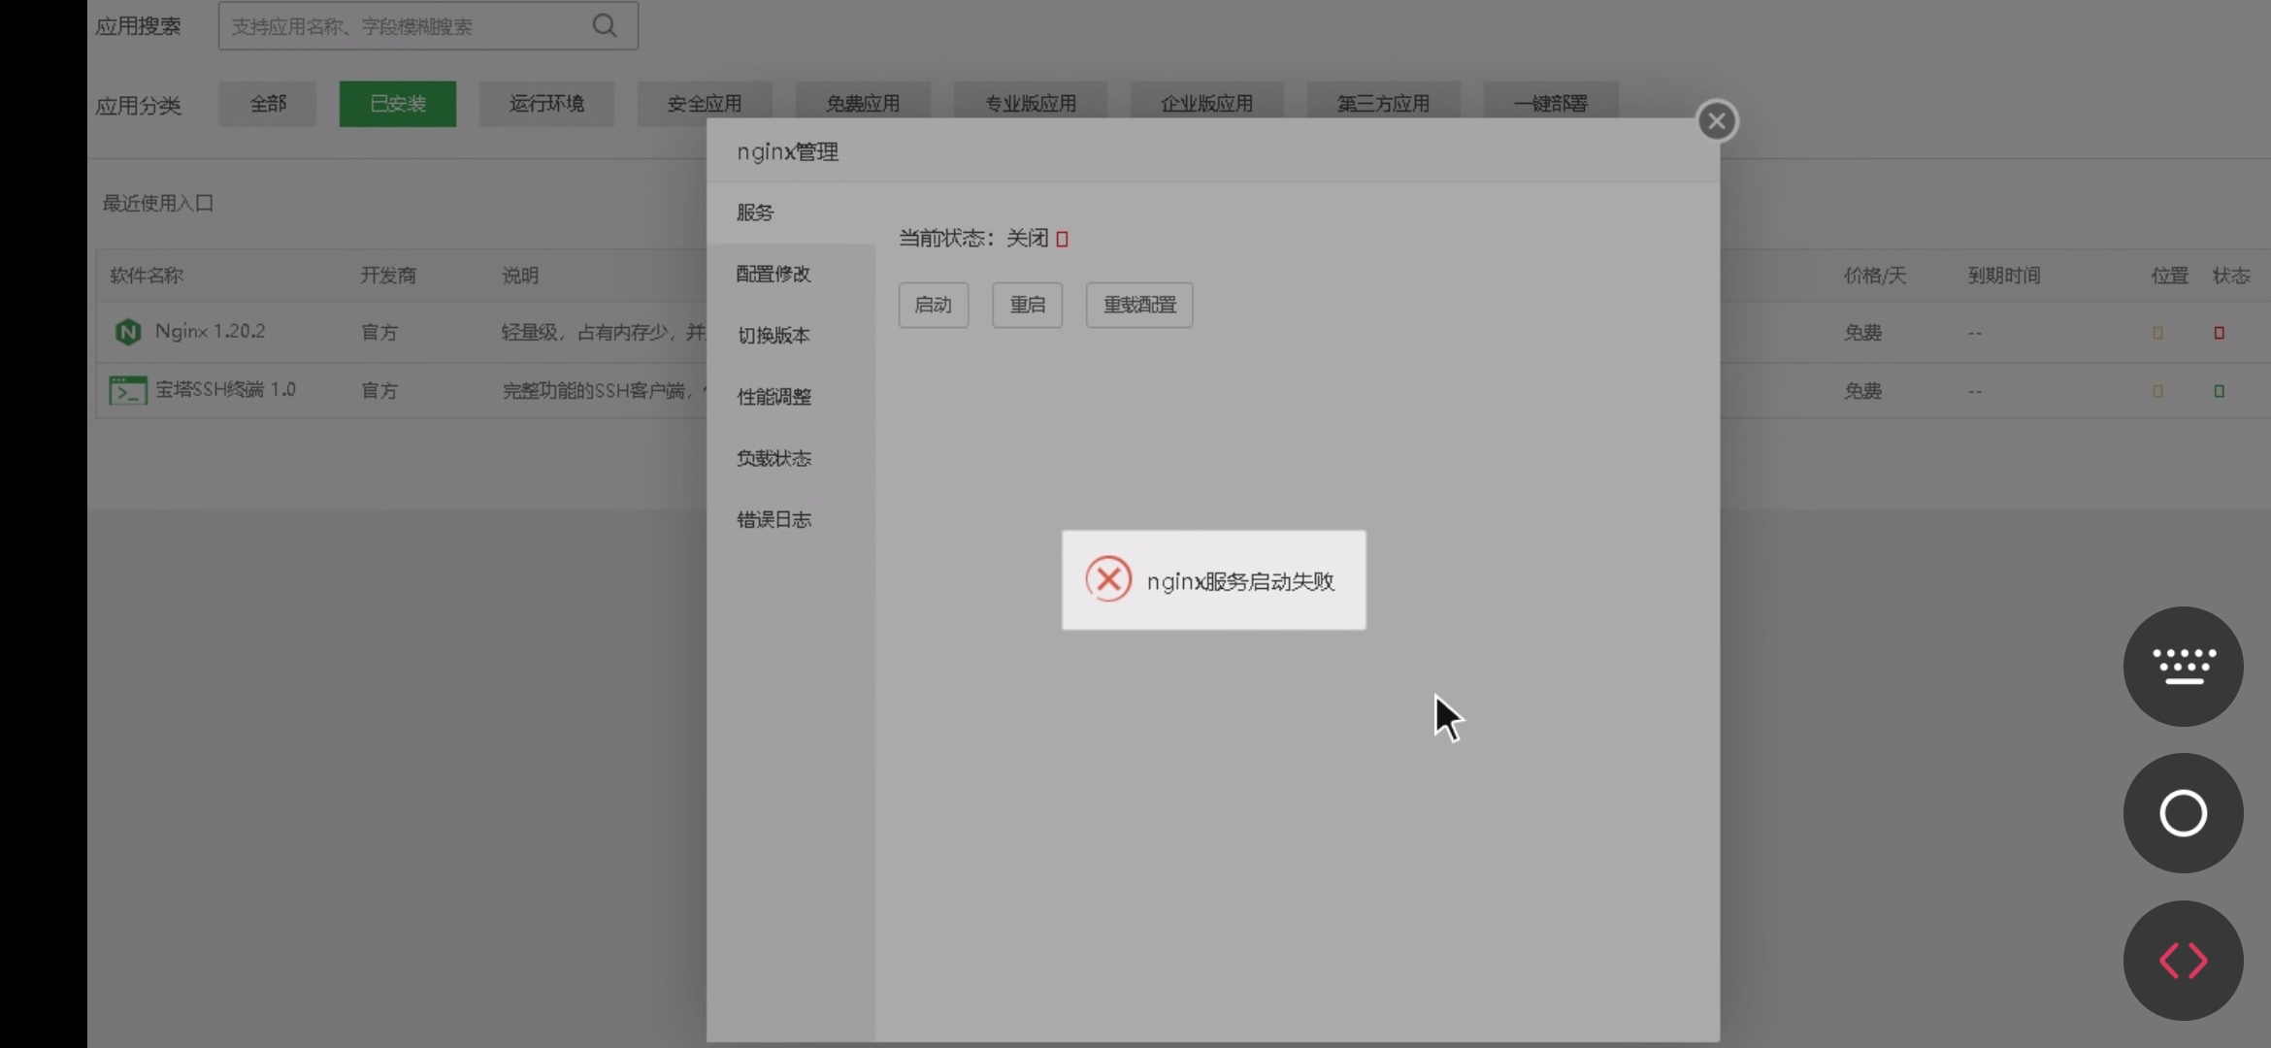Click the 价格/天 column header
Screen dimensions: 2271x1048
pyautogui.click(x=1875, y=276)
